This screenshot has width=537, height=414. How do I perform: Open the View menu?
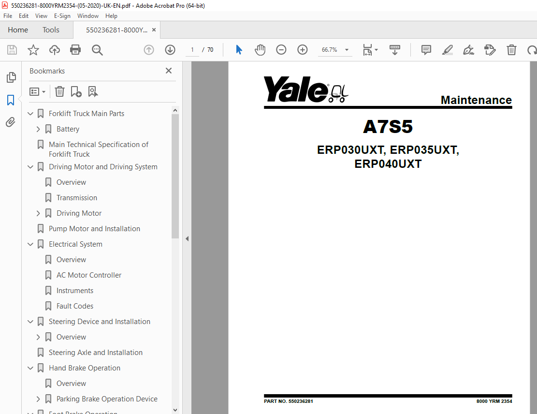41,16
